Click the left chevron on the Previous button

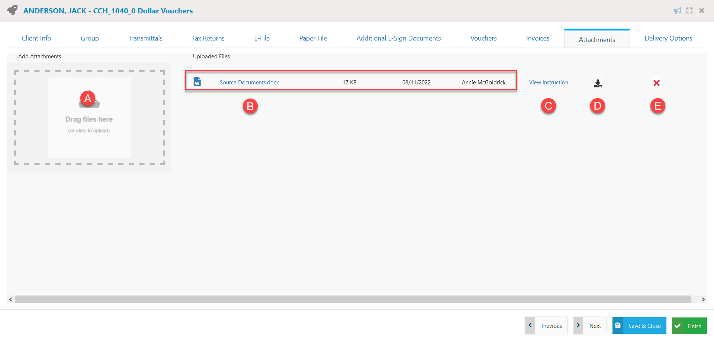click(530, 325)
